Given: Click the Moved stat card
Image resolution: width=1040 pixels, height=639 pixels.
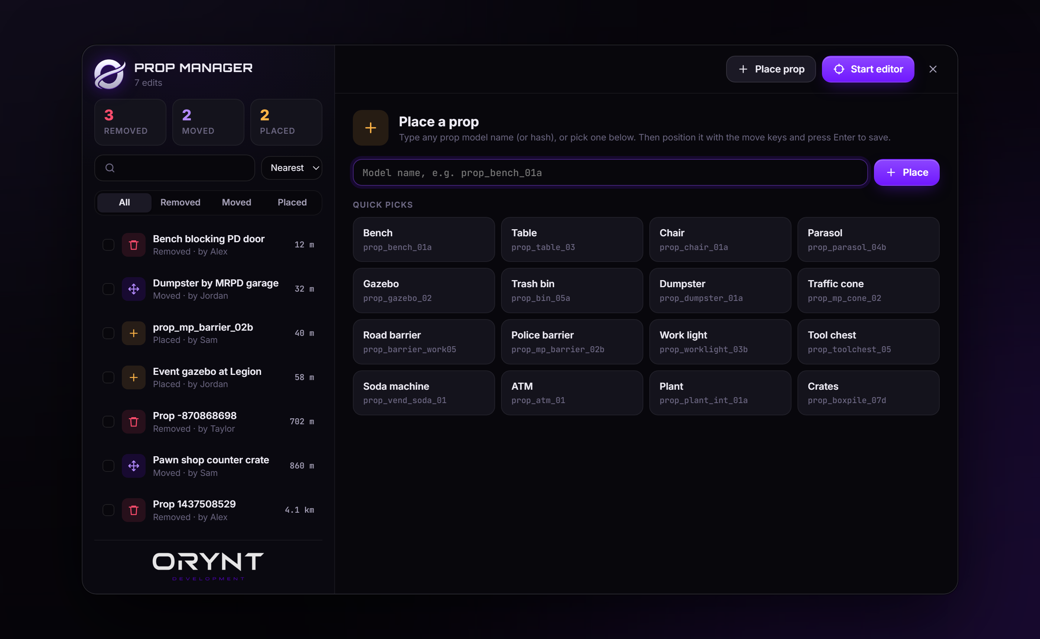Looking at the screenshot, I should click(208, 122).
